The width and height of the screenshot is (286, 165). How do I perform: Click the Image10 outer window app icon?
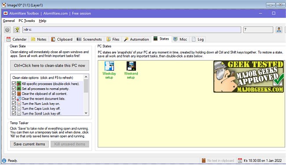[4, 5]
